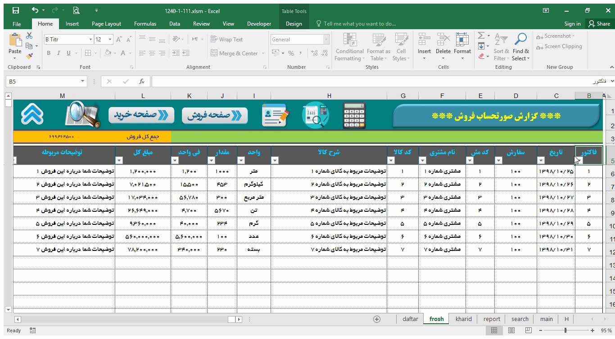Apply percent style format
The image size is (615, 339).
coord(291,53)
